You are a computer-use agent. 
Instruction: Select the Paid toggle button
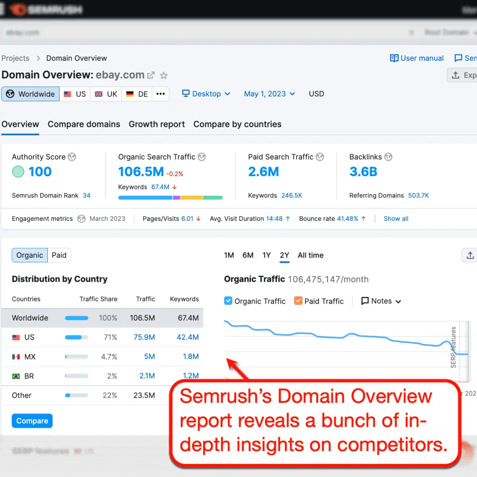click(x=59, y=255)
